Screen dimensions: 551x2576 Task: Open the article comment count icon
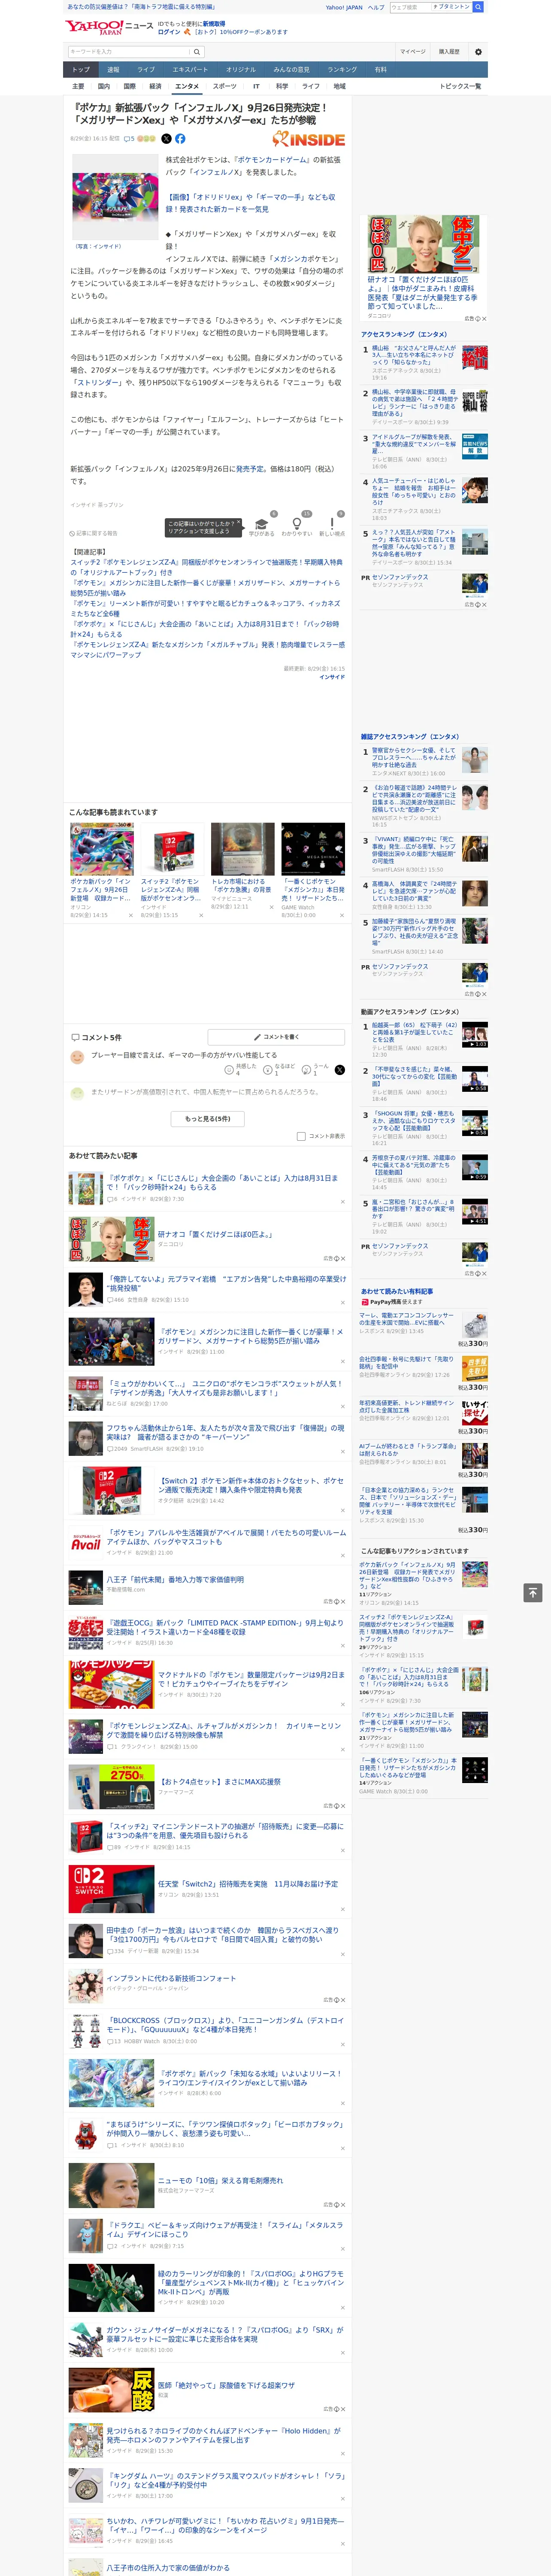[x=129, y=139]
